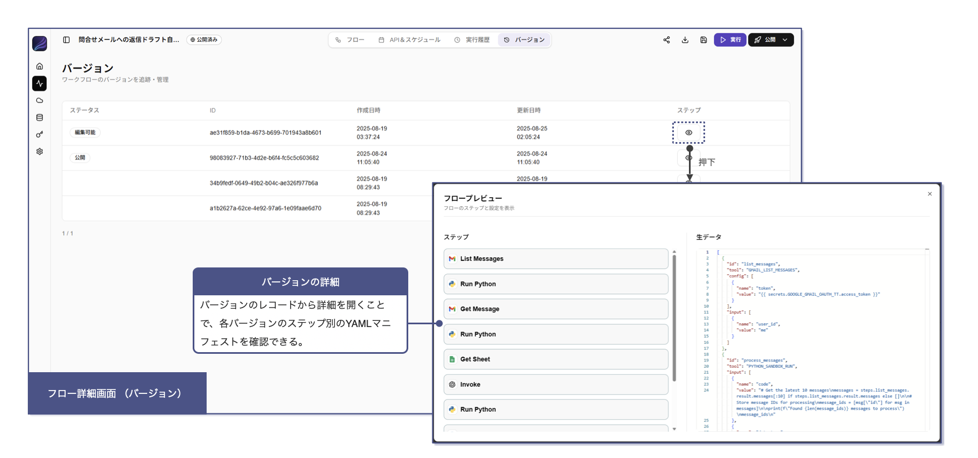Click the steps list scroll-down arrow
978x458 pixels.
(674, 429)
